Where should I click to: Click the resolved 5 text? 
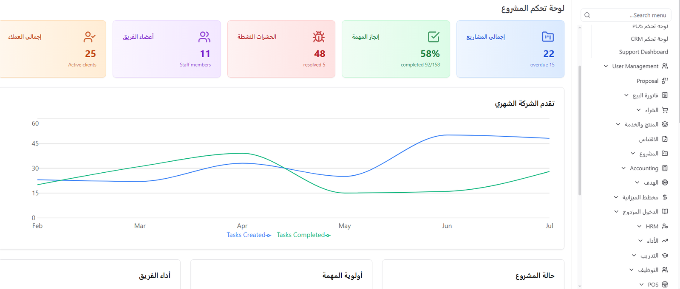(314, 65)
